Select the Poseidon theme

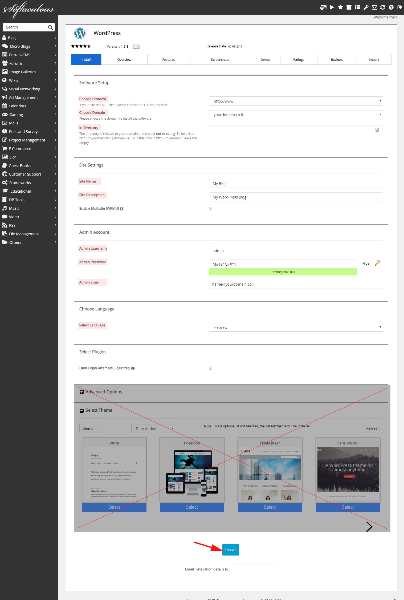(x=192, y=507)
